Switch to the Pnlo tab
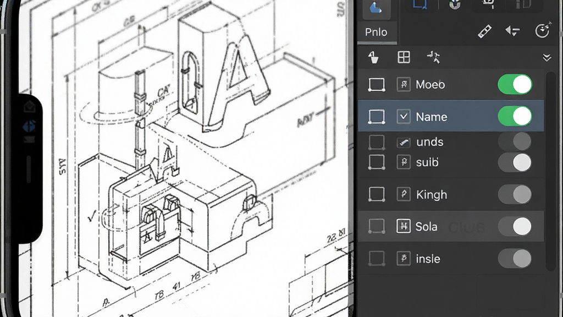This screenshot has width=563, height=317. [377, 32]
